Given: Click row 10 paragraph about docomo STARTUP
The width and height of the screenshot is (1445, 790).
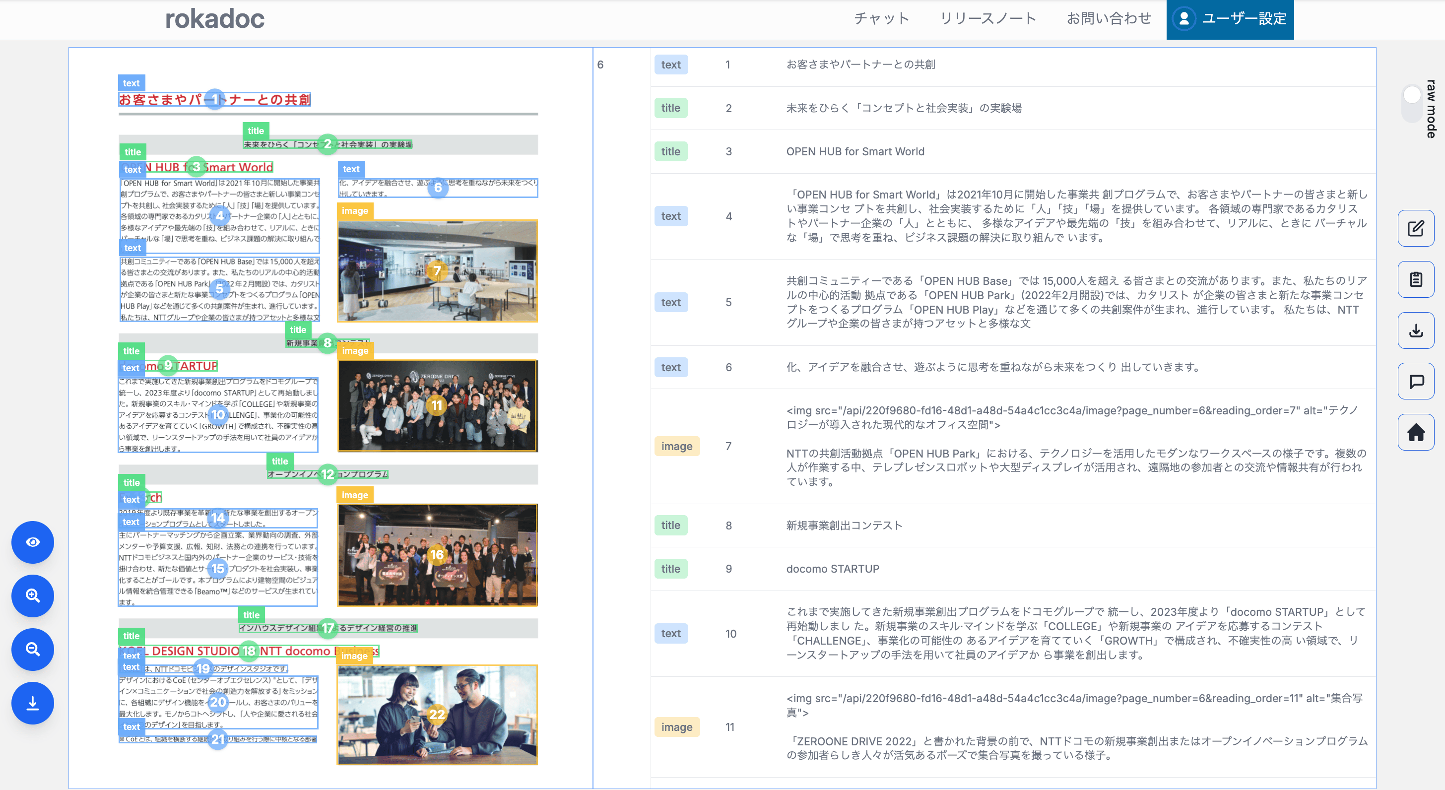Looking at the screenshot, I should [x=1077, y=634].
